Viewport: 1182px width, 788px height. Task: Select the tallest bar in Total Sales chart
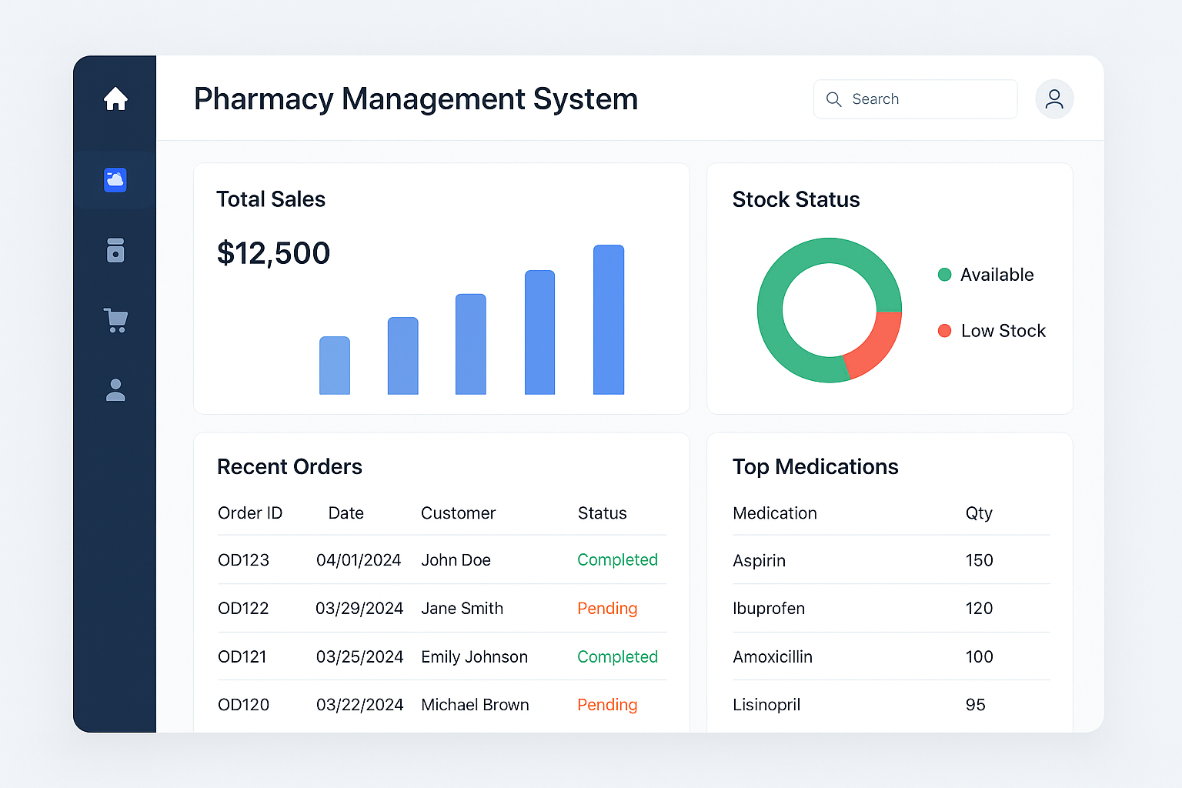pyautogui.click(x=608, y=320)
